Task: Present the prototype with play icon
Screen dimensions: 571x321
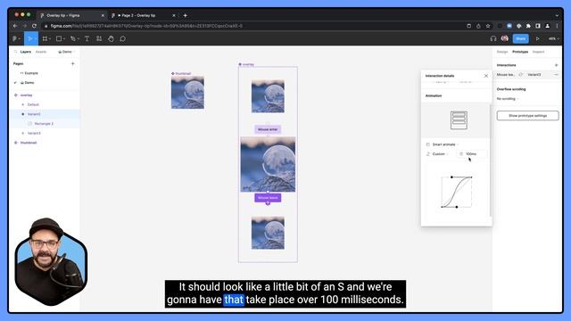Action: coord(537,38)
